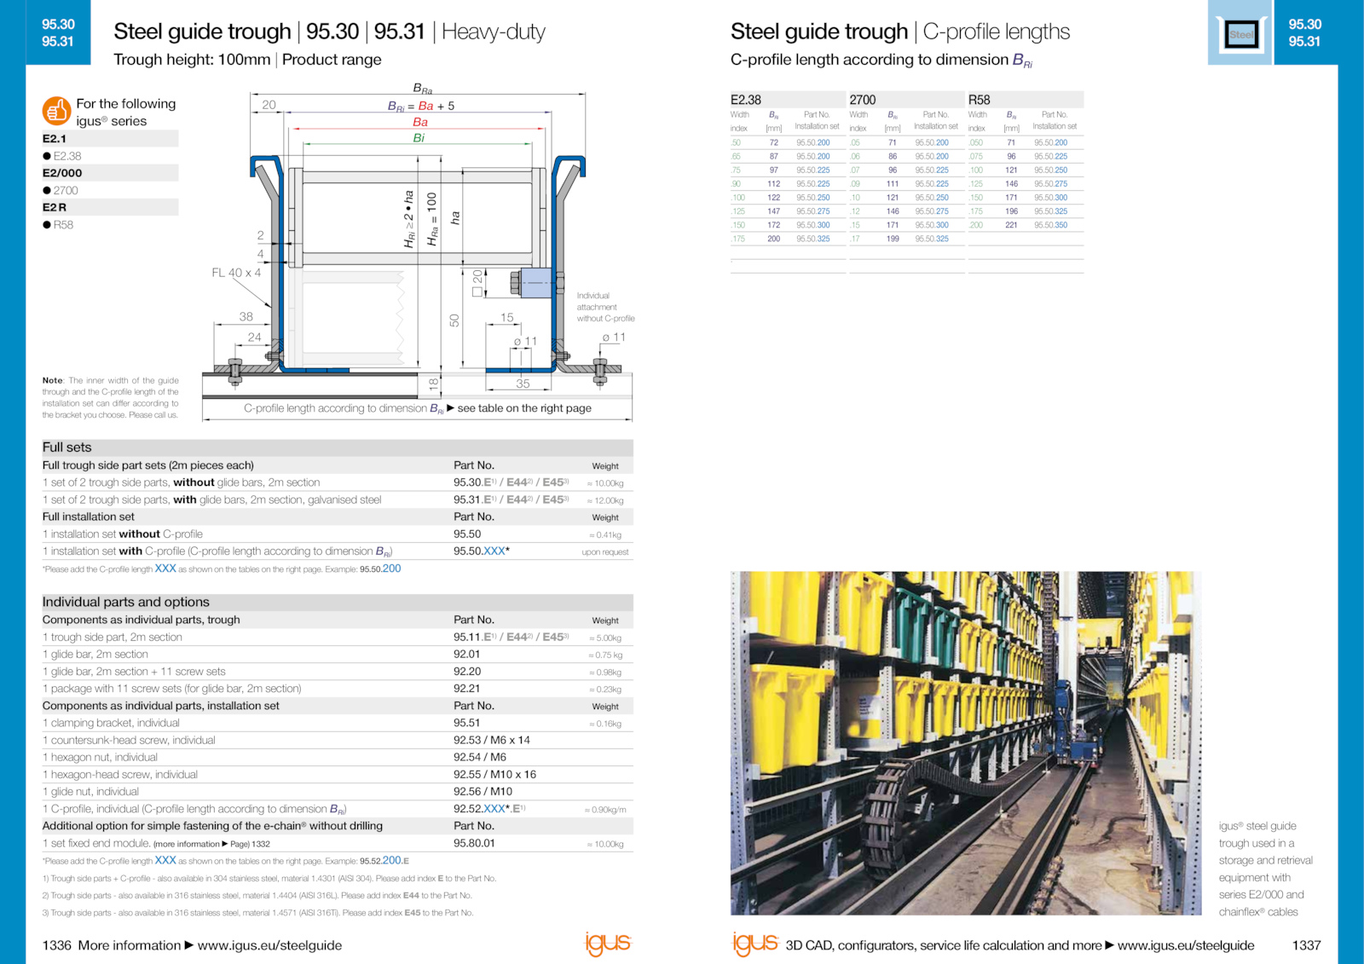Click page number '1337' in footer
Screen dimensions: 1364x964
tap(1306, 945)
